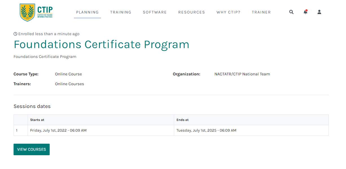The height and width of the screenshot is (169, 346).
Task: Select 'NACTATR/CTIP National Team' text
Action: (242, 74)
